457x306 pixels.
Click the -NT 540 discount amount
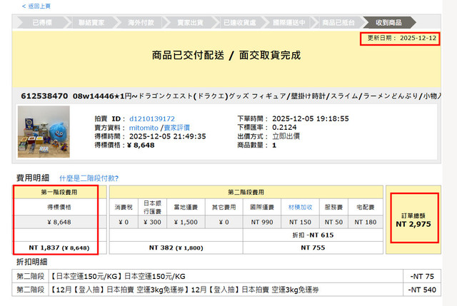click(x=422, y=290)
